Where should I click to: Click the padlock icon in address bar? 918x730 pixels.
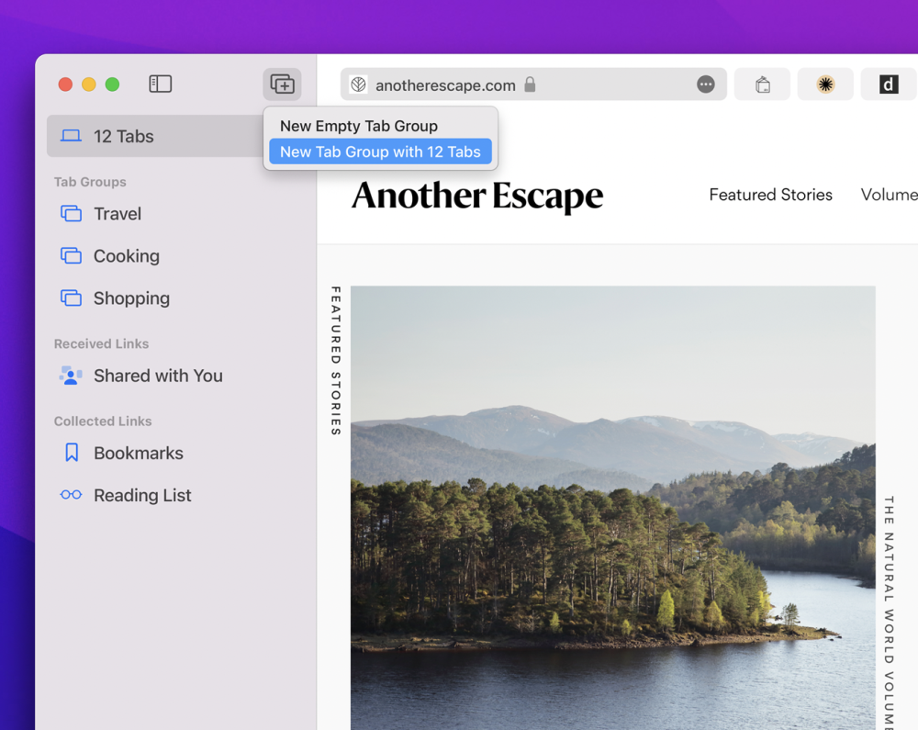coord(530,84)
